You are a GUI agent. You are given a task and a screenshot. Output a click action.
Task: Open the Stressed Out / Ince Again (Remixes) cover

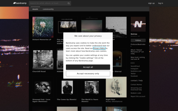click(x=43, y=87)
